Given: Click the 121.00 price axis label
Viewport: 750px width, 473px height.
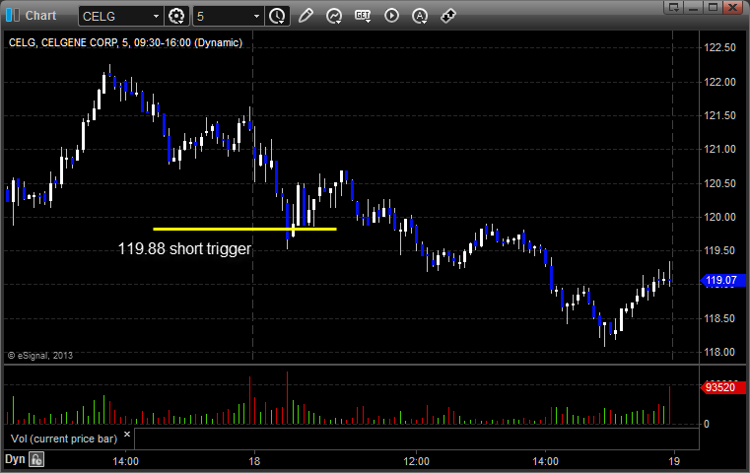Looking at the screenshot, I should 719,149.
